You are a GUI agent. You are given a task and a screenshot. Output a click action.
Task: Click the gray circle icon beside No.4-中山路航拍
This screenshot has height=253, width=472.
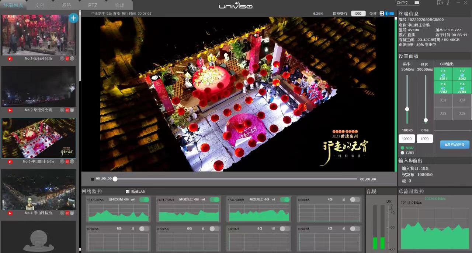[x=62, y=213]
